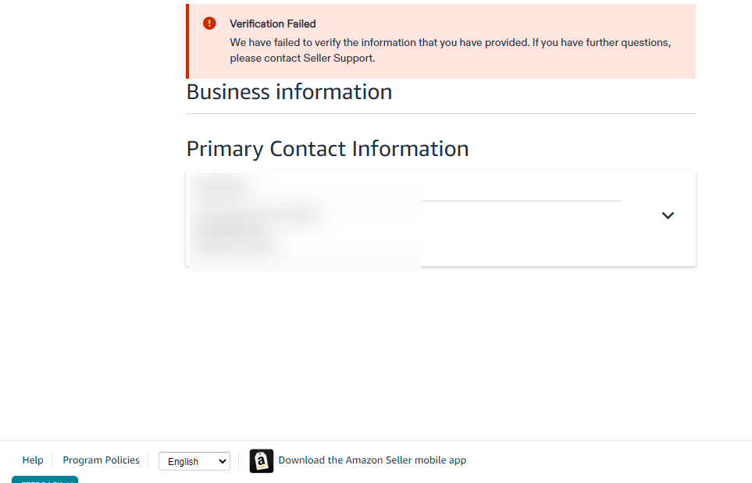Click the teal Feedback button
The width and height of the screenshot is (752, 483).
coord(45,480)
